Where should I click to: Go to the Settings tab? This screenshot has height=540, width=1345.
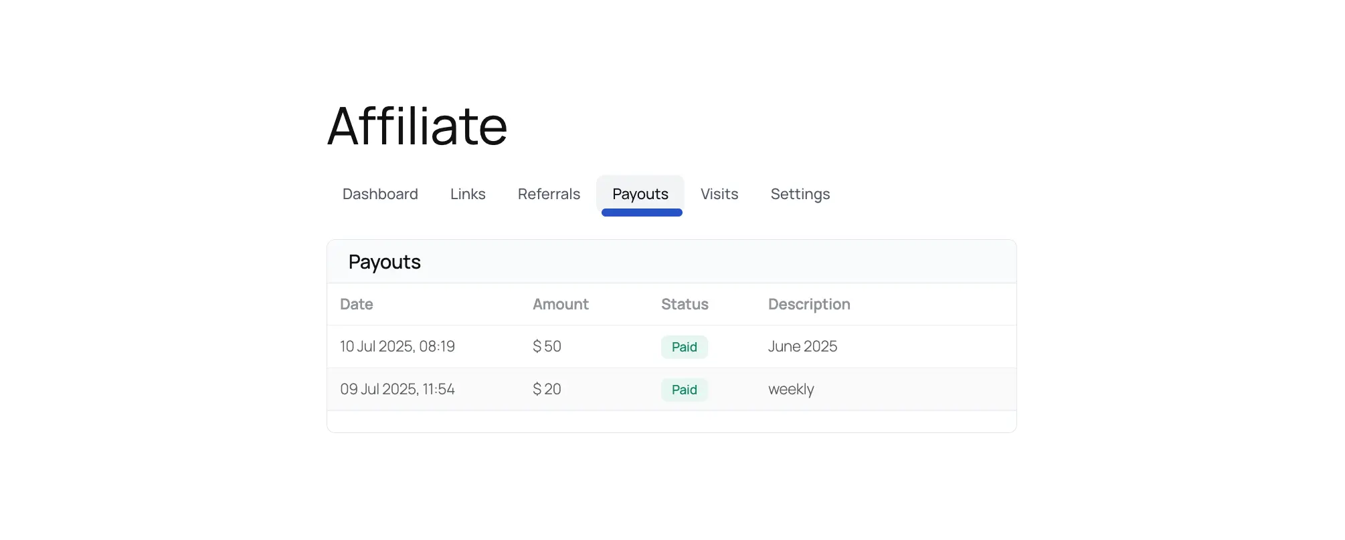click(x=800, y=194)
